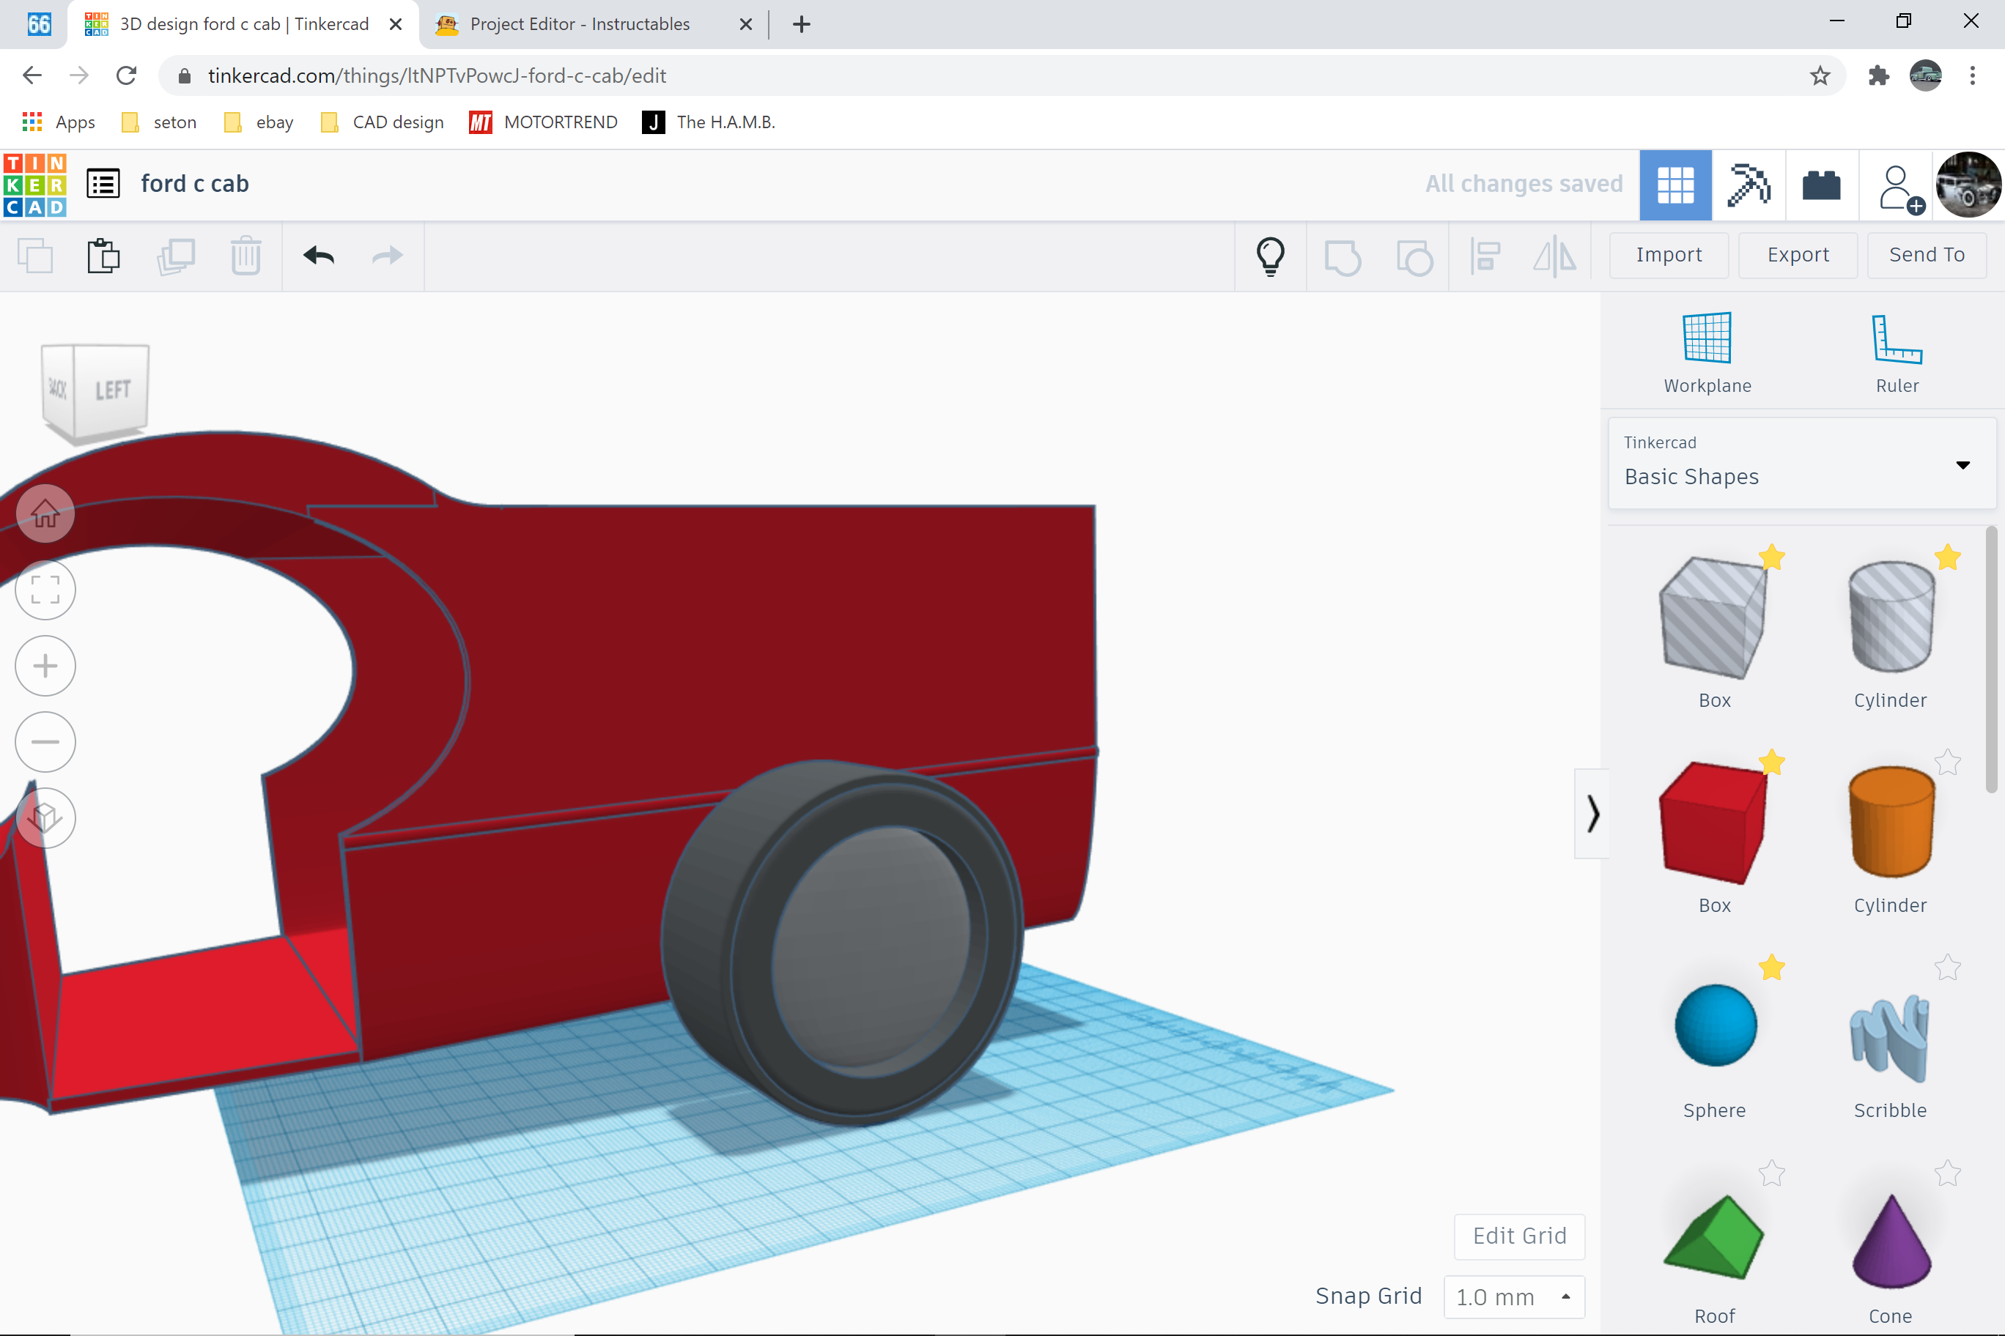Toggle favorite star on Scribble
Image resolution: width=2005 pixels, height=1336 pixels.
pos(1947,967)
